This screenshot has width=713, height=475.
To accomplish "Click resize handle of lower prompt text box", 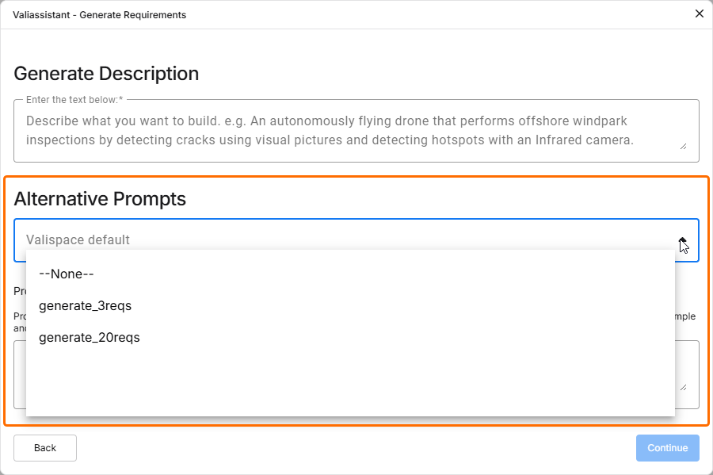I will 682,386.
